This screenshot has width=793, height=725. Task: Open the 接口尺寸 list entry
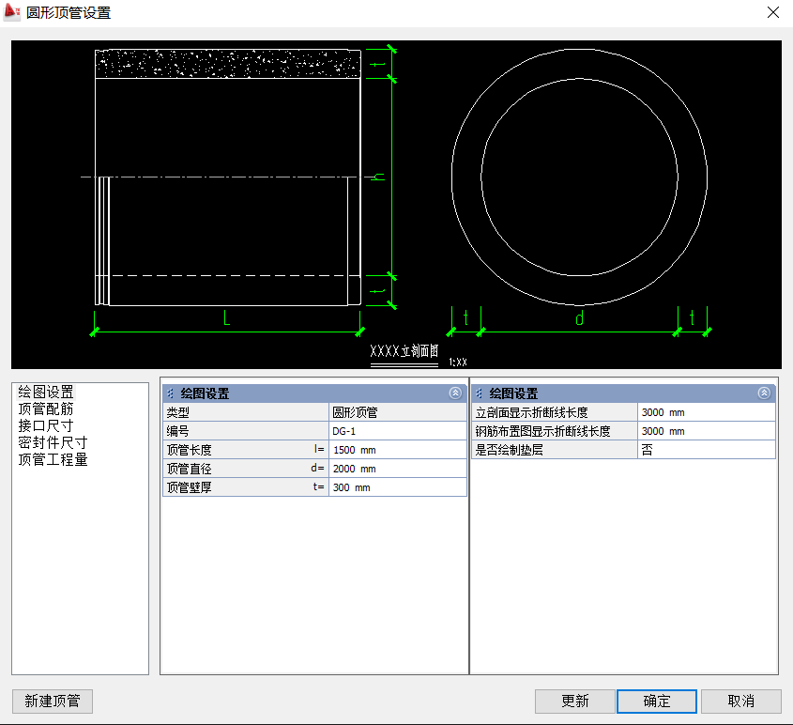(x=46, y=426)
